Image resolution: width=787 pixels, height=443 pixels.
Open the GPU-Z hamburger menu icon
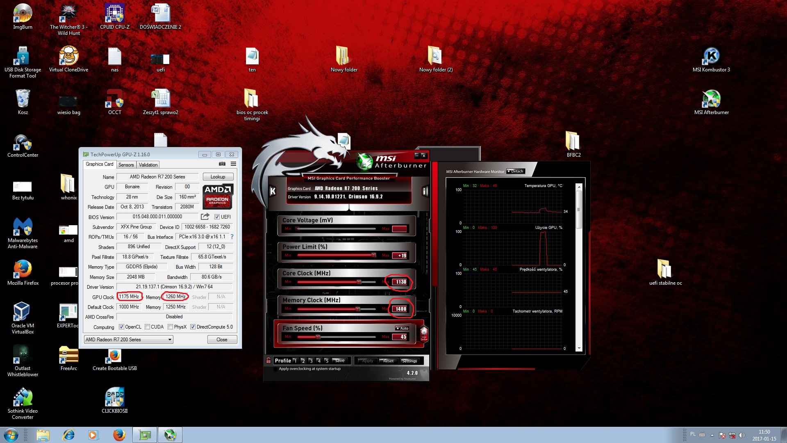pyautogui.click(x=233, y=164)
